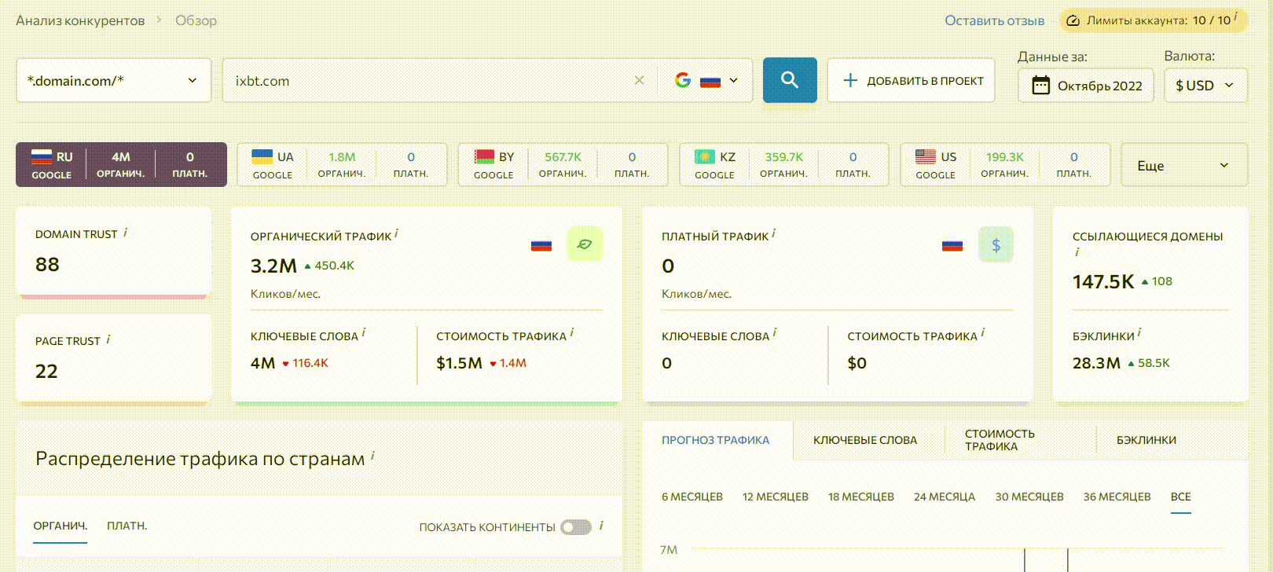Open search engine and country dropdown
The image size is (1273, 572).
707,80
